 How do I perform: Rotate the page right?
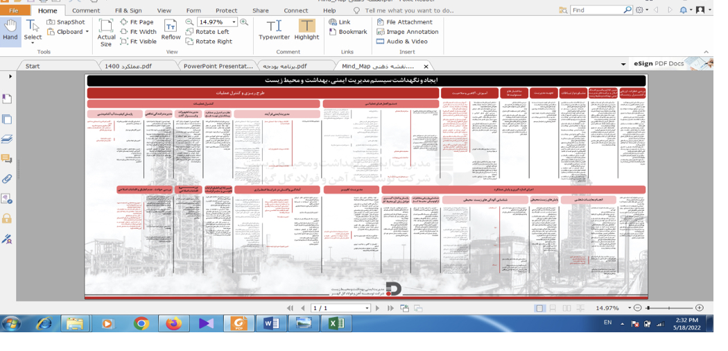(x=209, y=42)
